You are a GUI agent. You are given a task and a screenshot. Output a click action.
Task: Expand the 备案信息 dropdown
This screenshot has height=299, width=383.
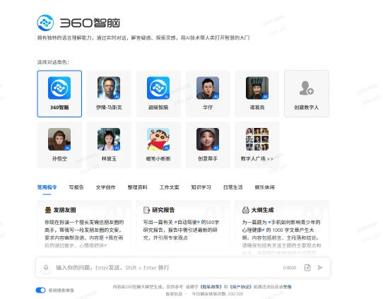click(177, 294)
